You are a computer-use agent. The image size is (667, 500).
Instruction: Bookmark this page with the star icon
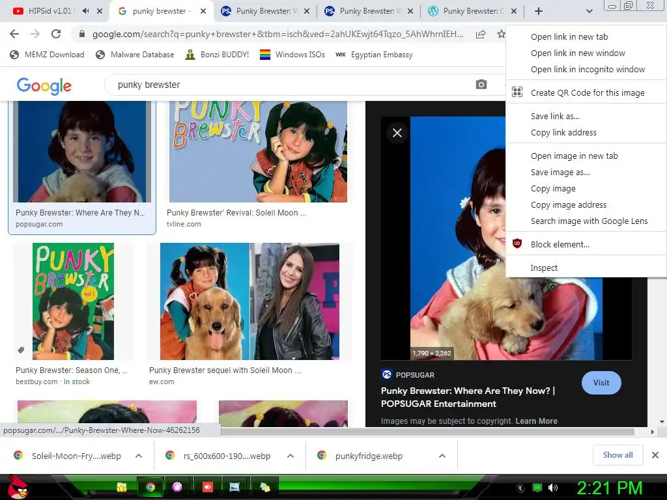501,34
